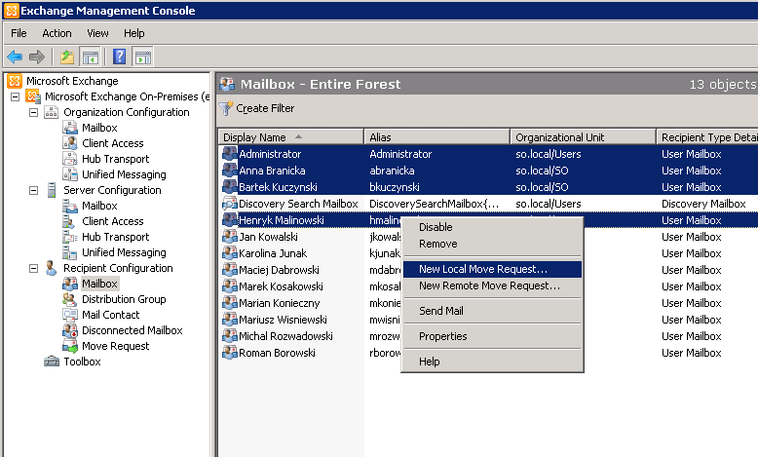Toggle the Show/Hide Console Tree icon
Screen dimensions: 758x457
point(91,57)
